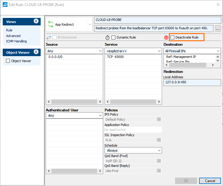223x186 pixels.
Task: Open the Advanced view
Action: tap(13, 36)
